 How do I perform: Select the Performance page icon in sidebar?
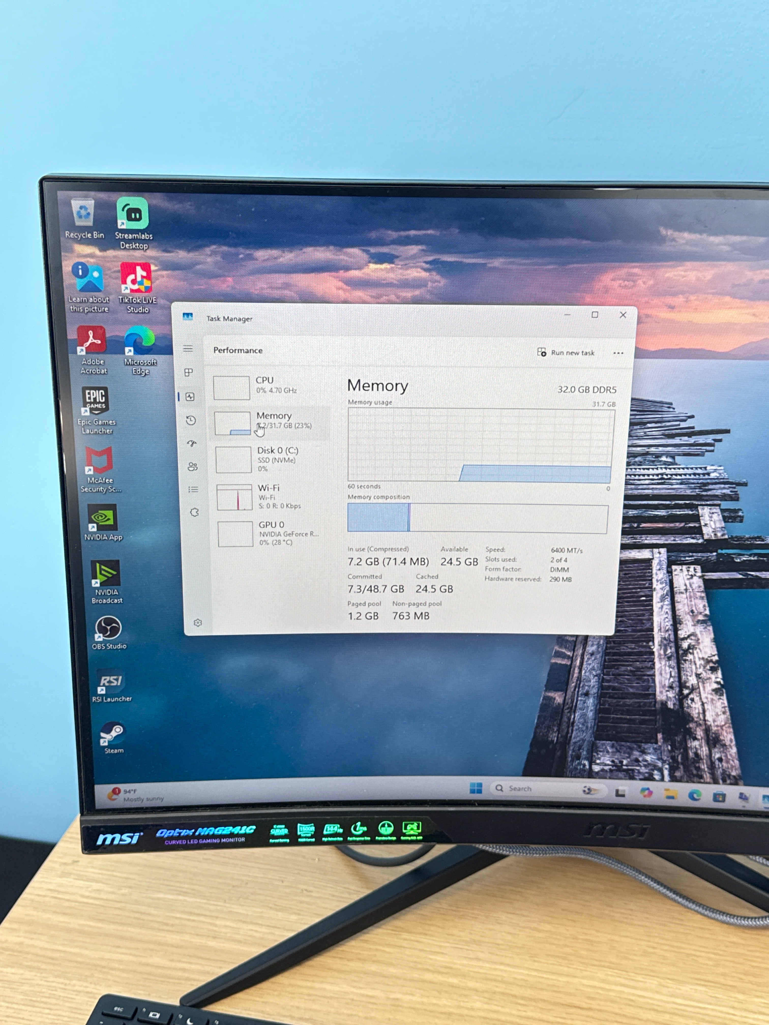click(x=190, y=397)
